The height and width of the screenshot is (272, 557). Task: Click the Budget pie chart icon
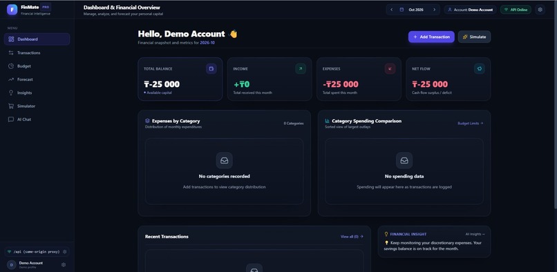click(x=11, y=66)
